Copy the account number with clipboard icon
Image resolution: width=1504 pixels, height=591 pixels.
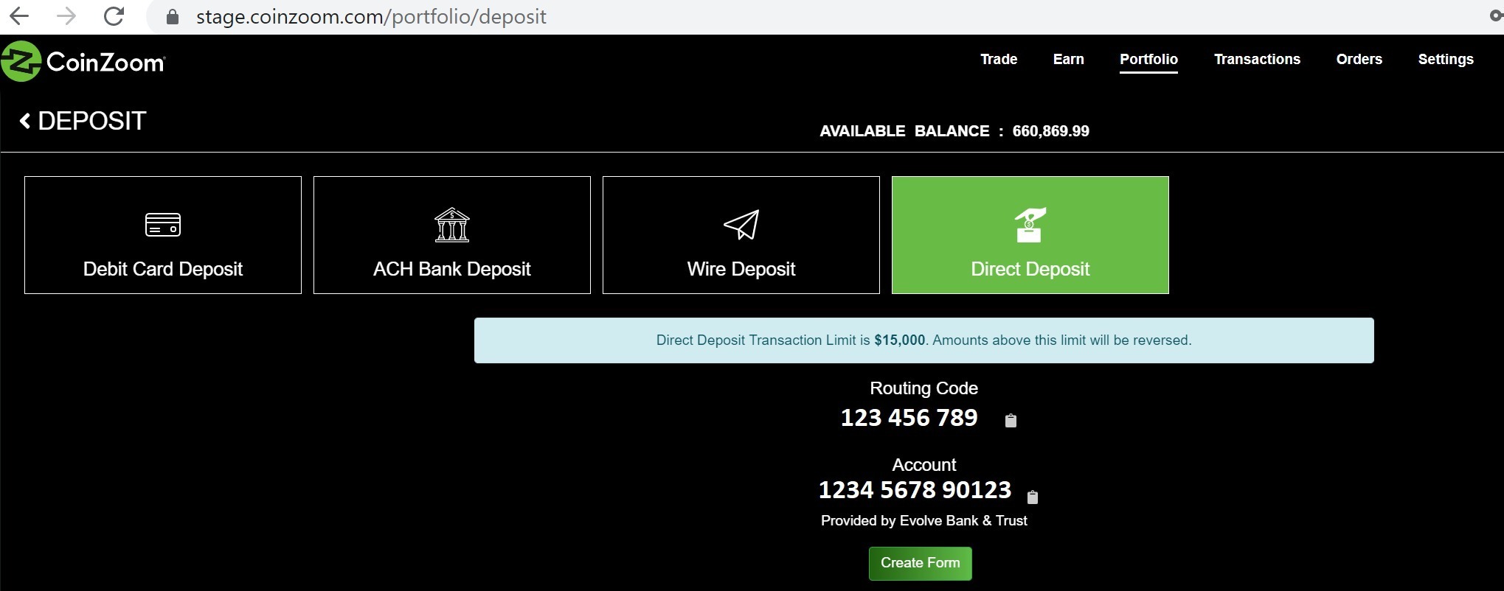(1033, 497)
